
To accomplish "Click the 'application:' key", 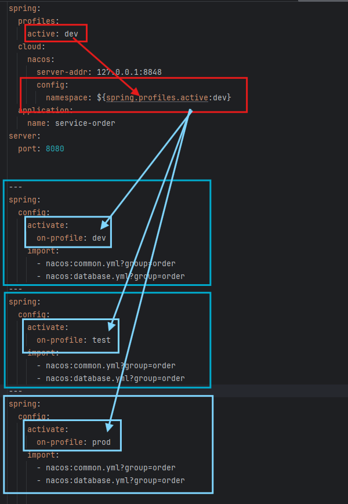I will point(45,110).
